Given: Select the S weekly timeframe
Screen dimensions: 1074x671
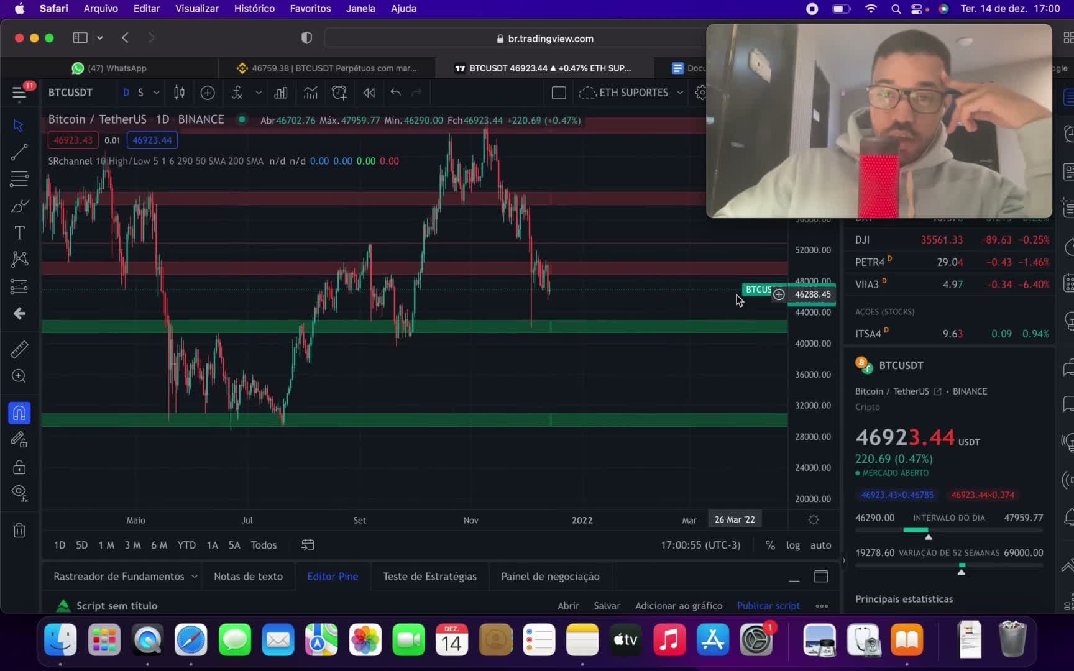Looking at the screenshot, I should 141,93.
